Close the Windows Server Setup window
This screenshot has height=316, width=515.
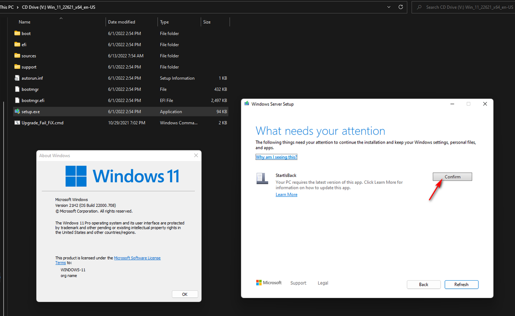click(485, 104)
